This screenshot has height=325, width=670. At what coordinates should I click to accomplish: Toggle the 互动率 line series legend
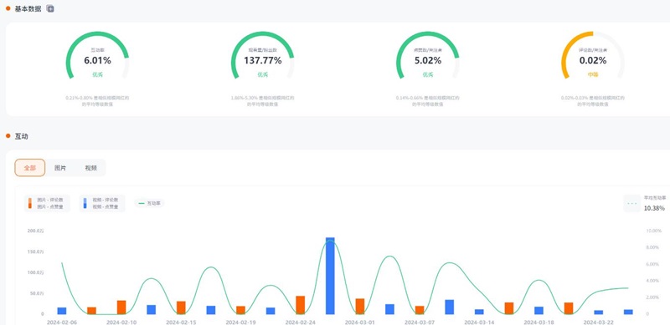(149, 204)
